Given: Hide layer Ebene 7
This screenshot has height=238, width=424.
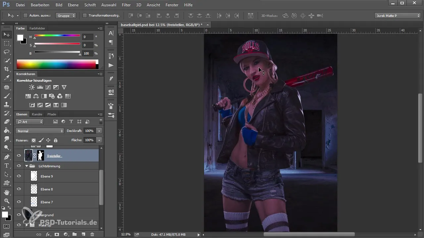Looking at the screenshot, I should [x=19, y=202].
